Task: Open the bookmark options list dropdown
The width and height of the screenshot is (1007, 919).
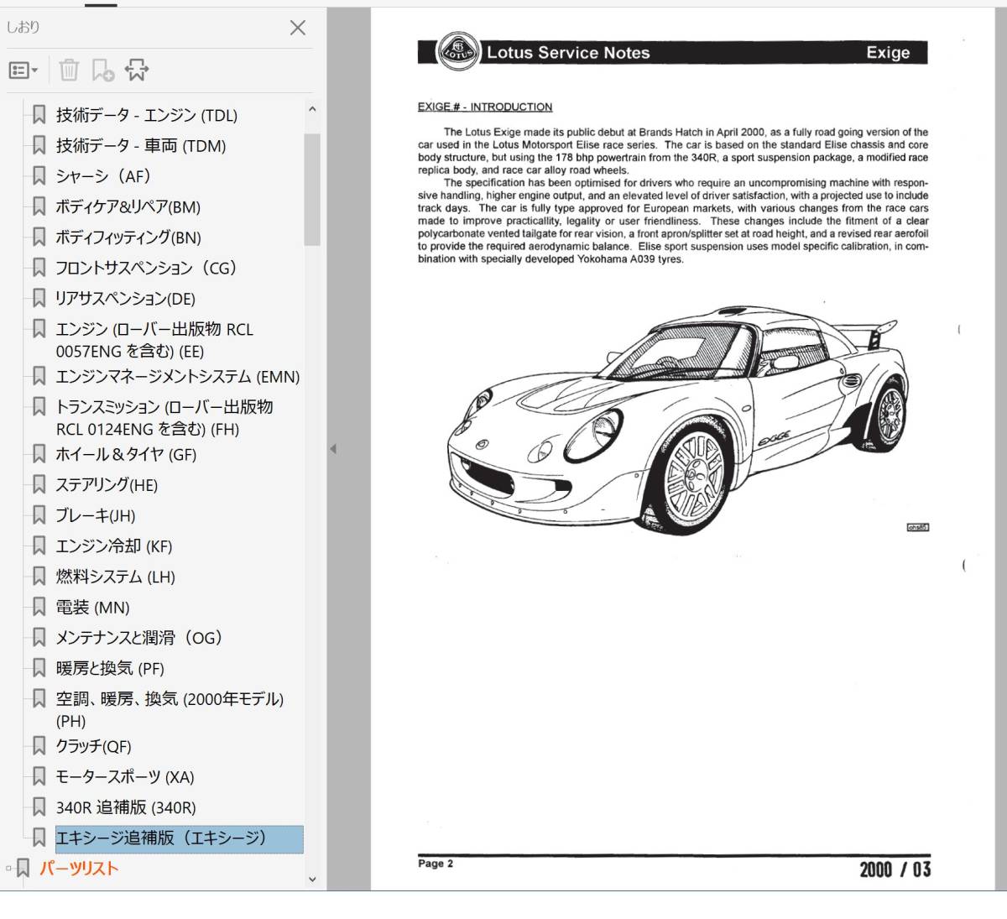Action: pyautogui.click(x=23, y=70)
